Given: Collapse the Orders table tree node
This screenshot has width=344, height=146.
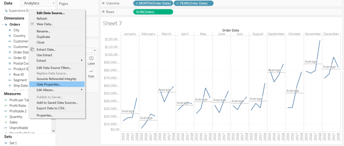Looking at the screenshot, I should click(2, 24).
